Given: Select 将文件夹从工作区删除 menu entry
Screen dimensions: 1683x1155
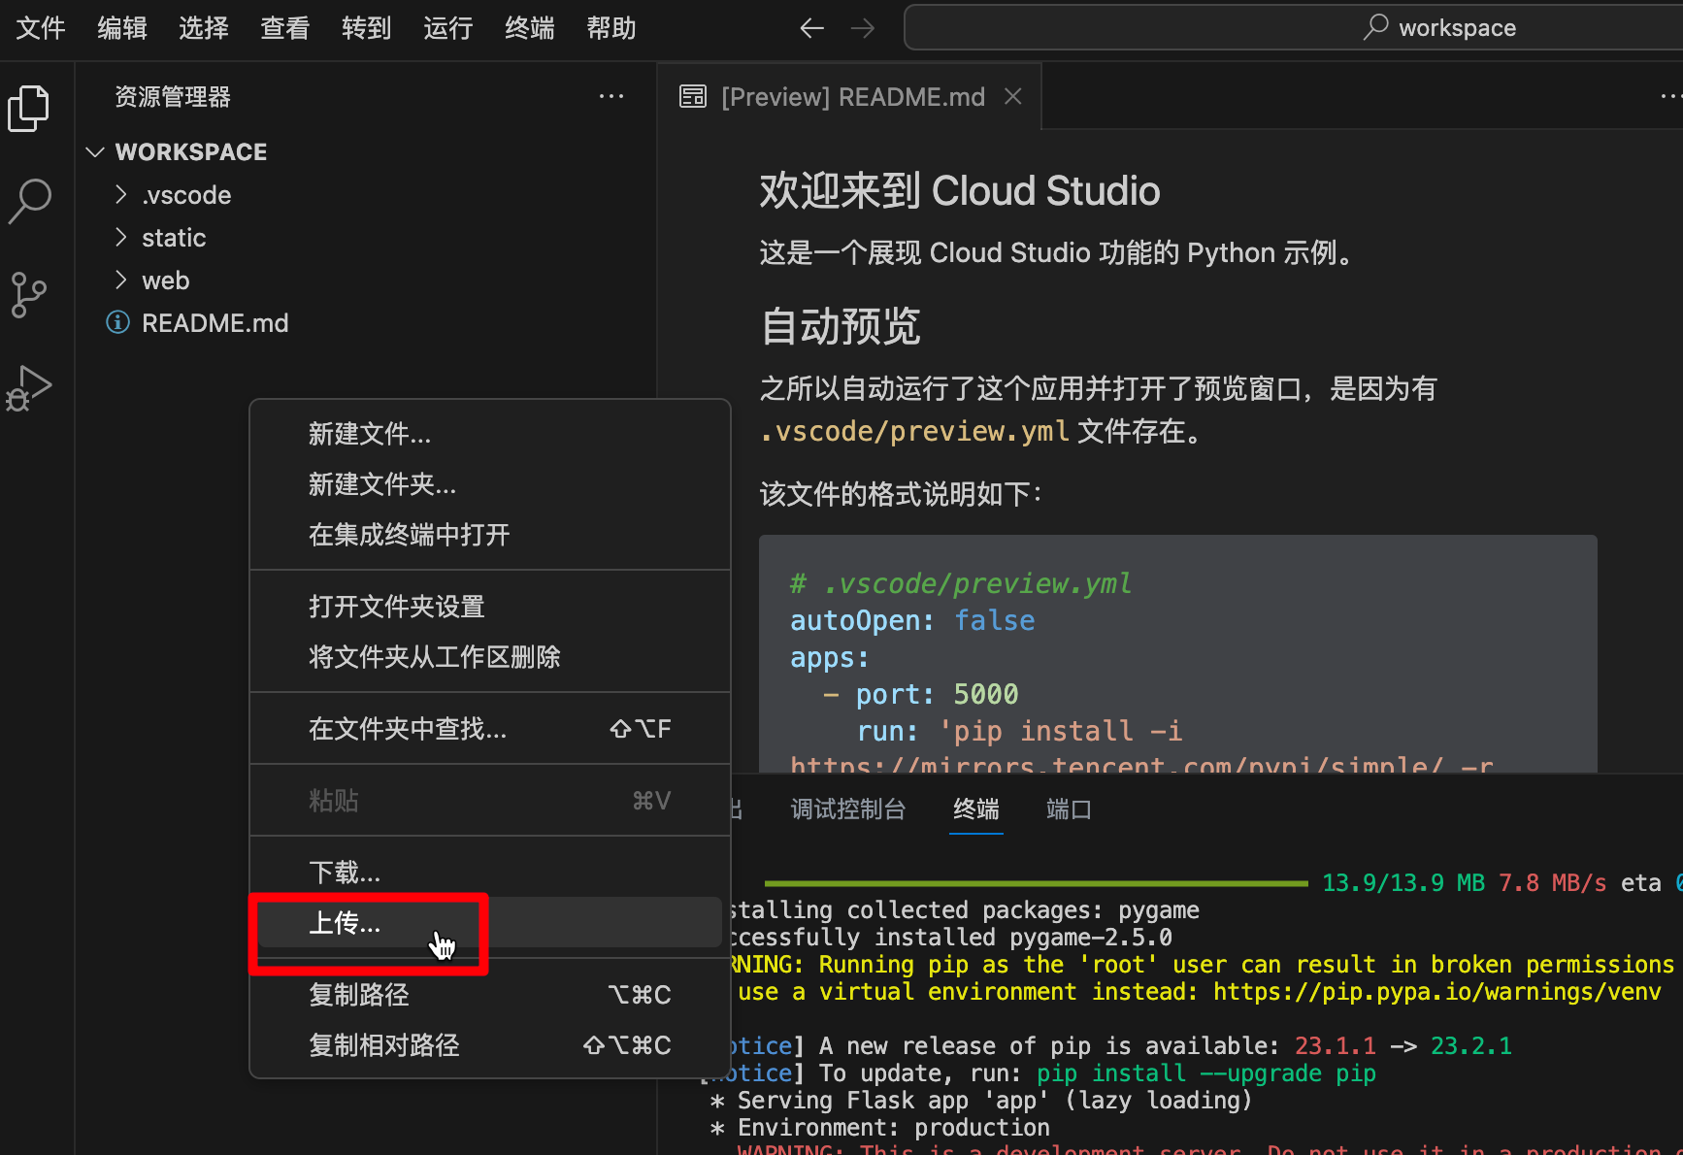Looking at the screenshot, I should pyautogui.click(x=490, y=657).
